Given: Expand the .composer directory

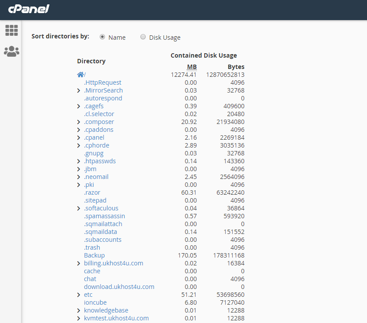Looking at the screenshot, I should pyautogui.click(x=79, y=122).
